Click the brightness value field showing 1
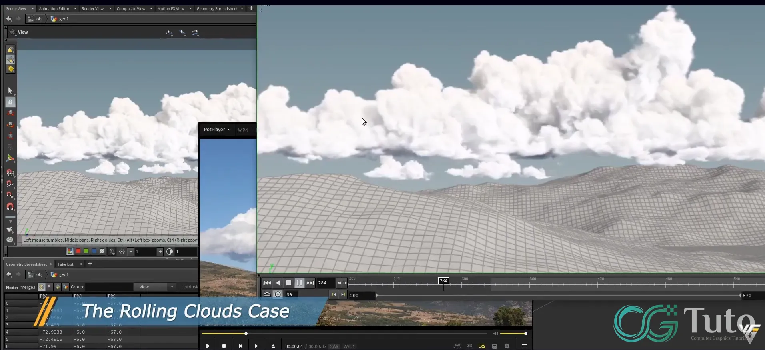This screenshot has height=350, width=765. [x=146, y=252]
